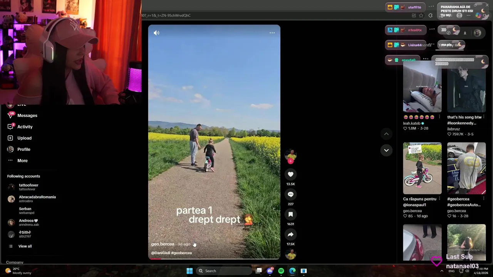Click the geo.bercea username on the video
This screenshot has height=277, width=493.
163,244
